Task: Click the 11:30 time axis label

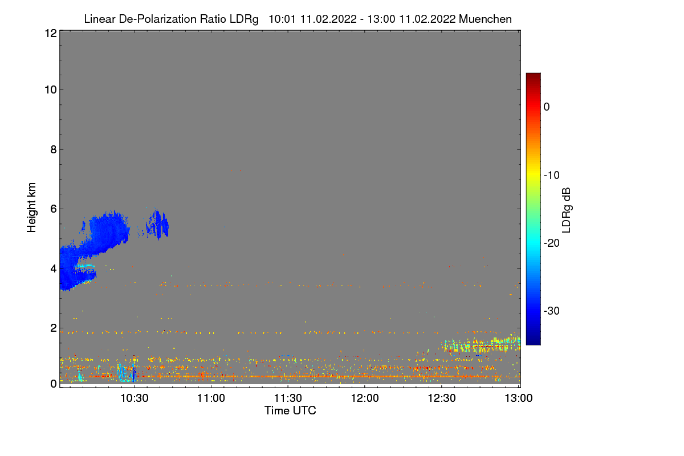Action: click(x=288, y=398)
